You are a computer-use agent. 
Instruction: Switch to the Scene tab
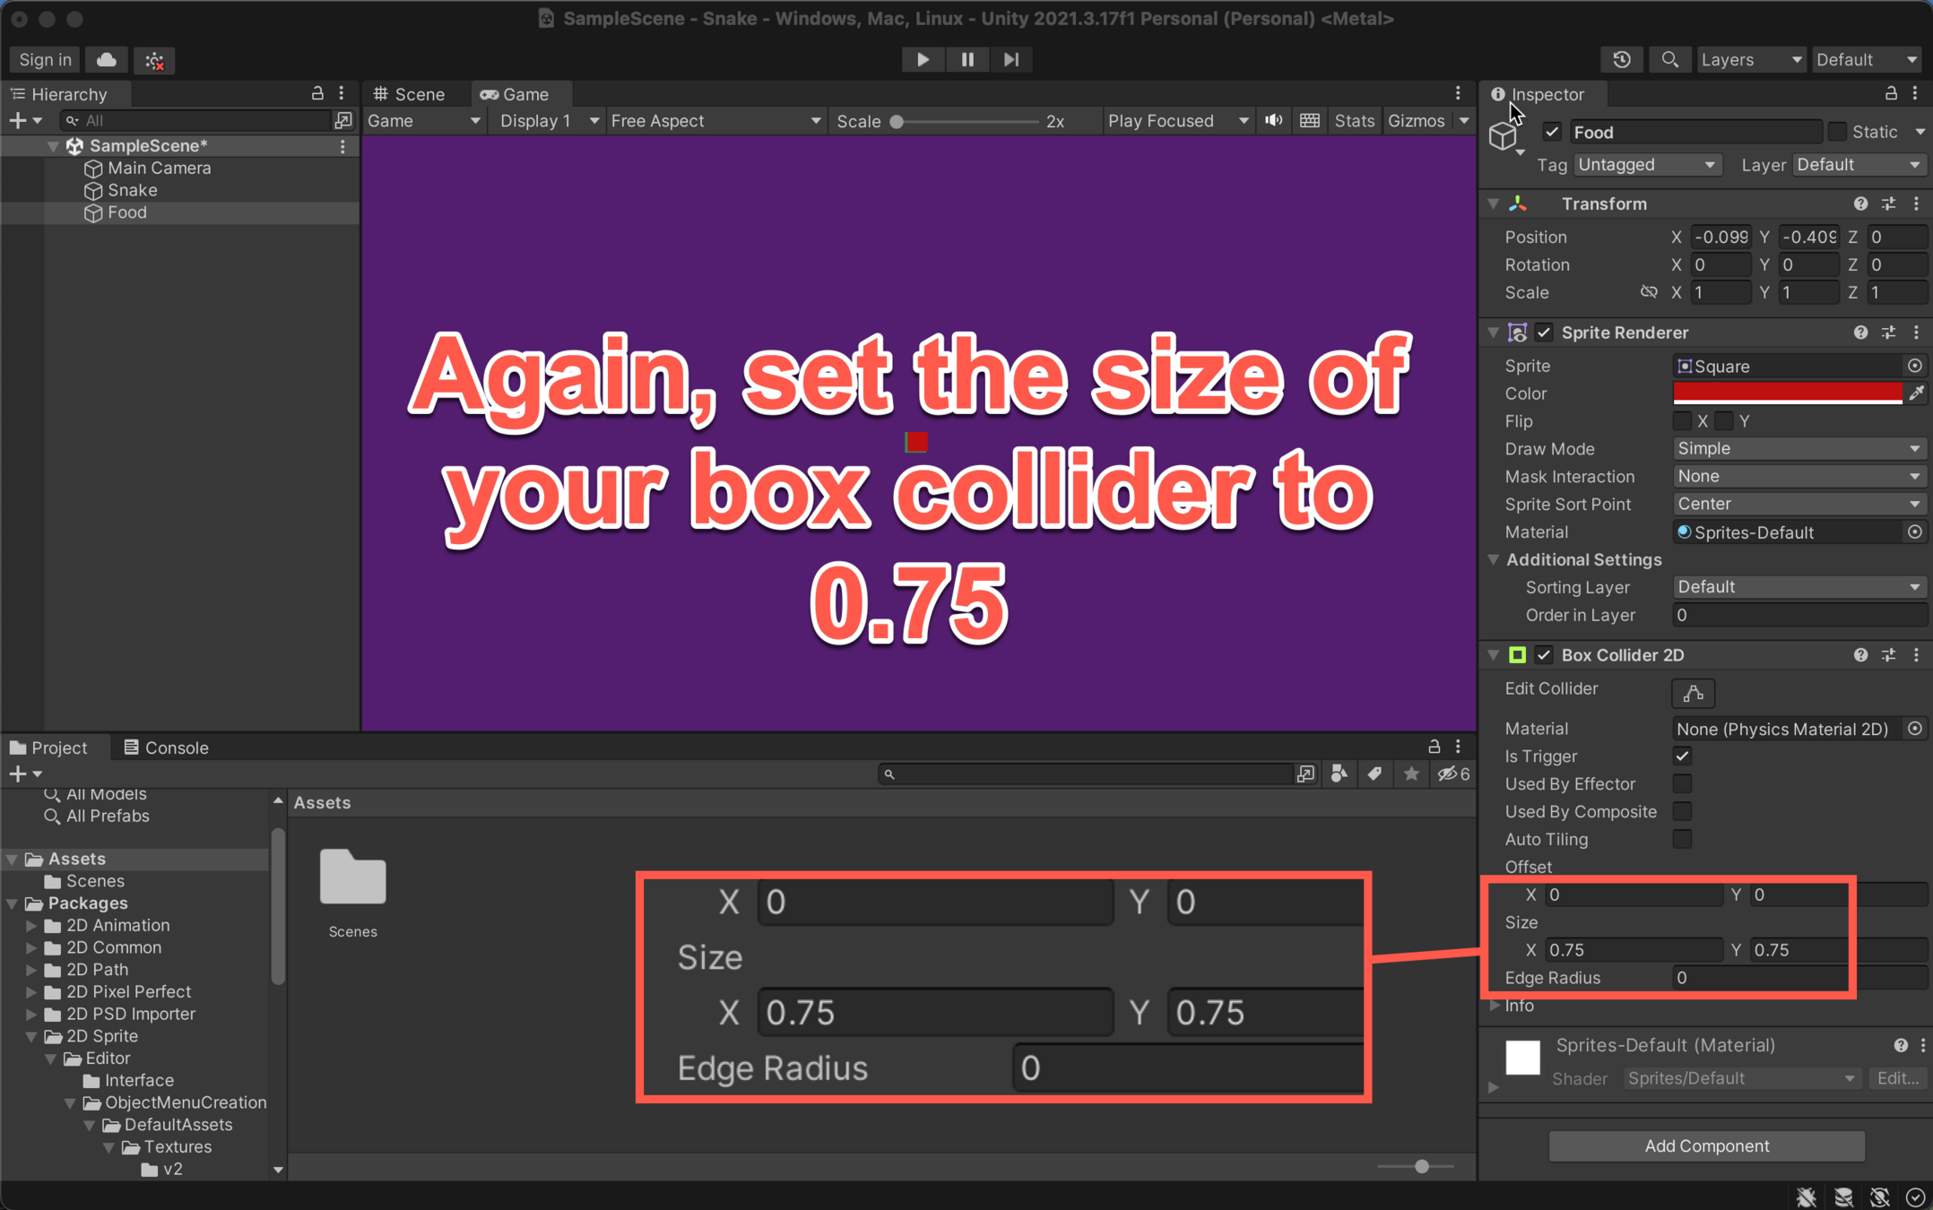pyautogui.click(x=411, y=94)
